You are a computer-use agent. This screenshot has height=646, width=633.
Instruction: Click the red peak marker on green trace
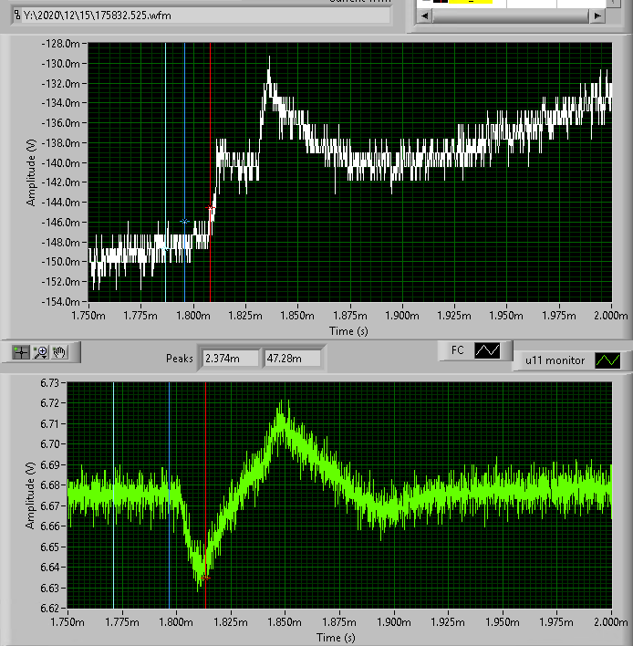click(x=206, y=578)
